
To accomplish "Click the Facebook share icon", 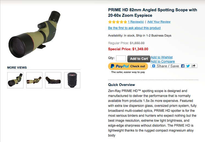I will (183, 66).
